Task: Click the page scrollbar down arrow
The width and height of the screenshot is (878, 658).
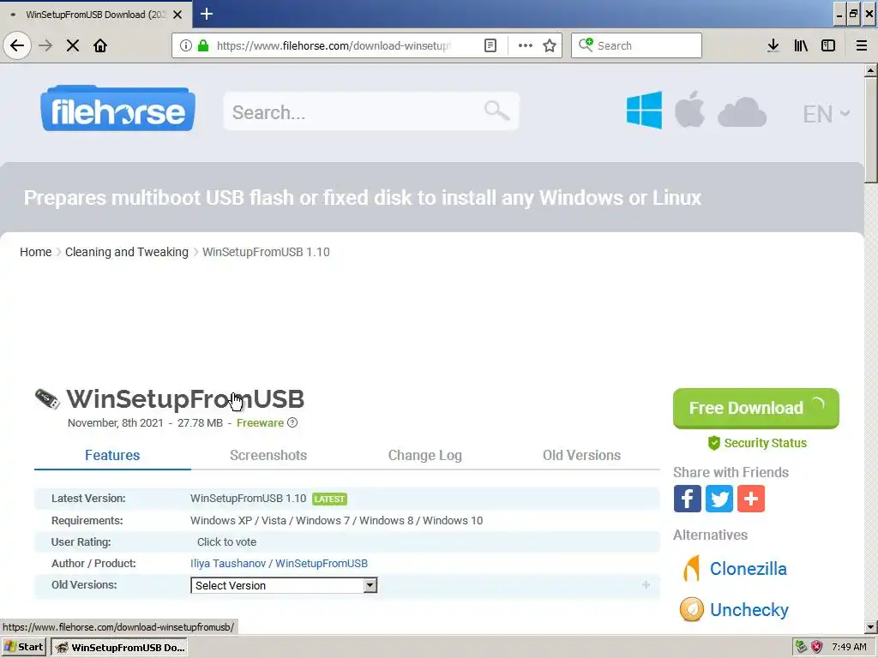Action: pos(871,627)
